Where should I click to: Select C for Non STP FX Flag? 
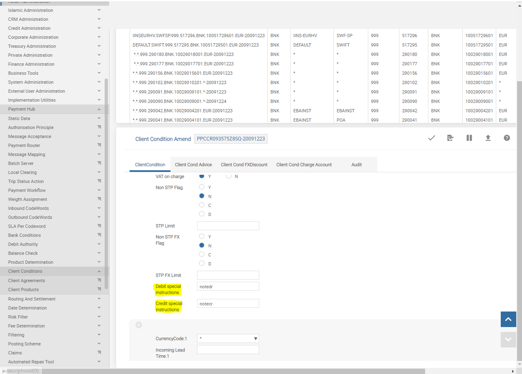[x=202, y=254]
